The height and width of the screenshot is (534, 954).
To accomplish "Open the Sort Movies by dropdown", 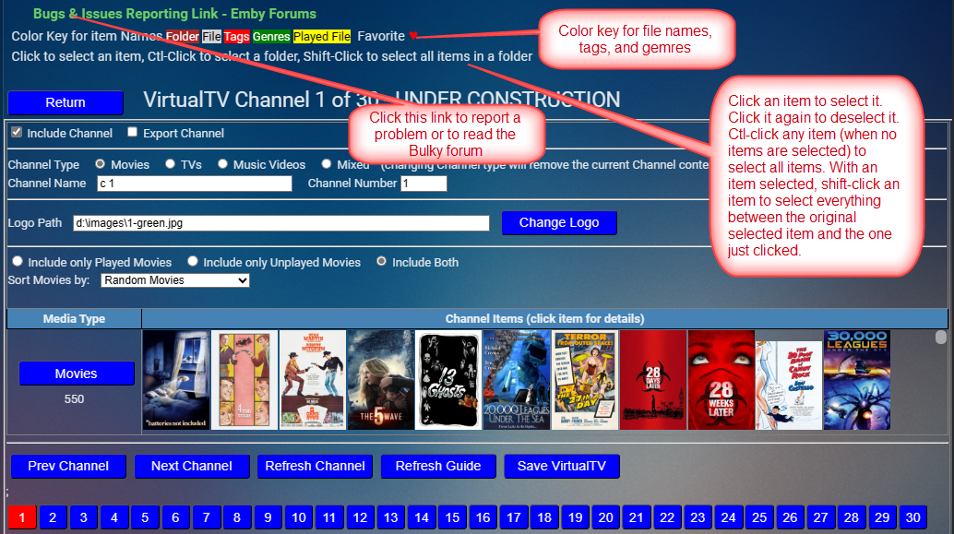I will tap(175, 280).
